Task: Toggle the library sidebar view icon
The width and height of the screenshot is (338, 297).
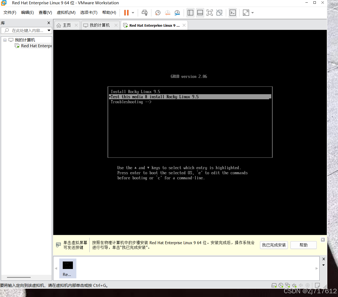Action: [x=190, y=13]
